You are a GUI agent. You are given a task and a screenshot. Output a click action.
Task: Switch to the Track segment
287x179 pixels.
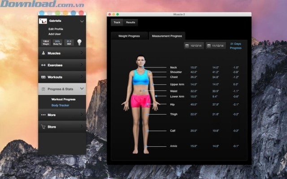point(117,22)
